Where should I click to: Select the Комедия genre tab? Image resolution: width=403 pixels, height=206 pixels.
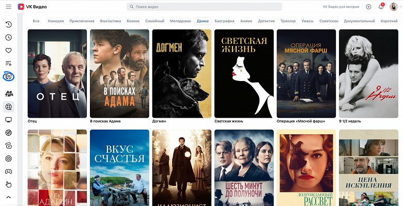[56, 21]
